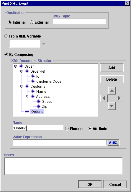Open the expression builder A+B icon
Viewport: 131px width, 192px height.
[113, 143]
